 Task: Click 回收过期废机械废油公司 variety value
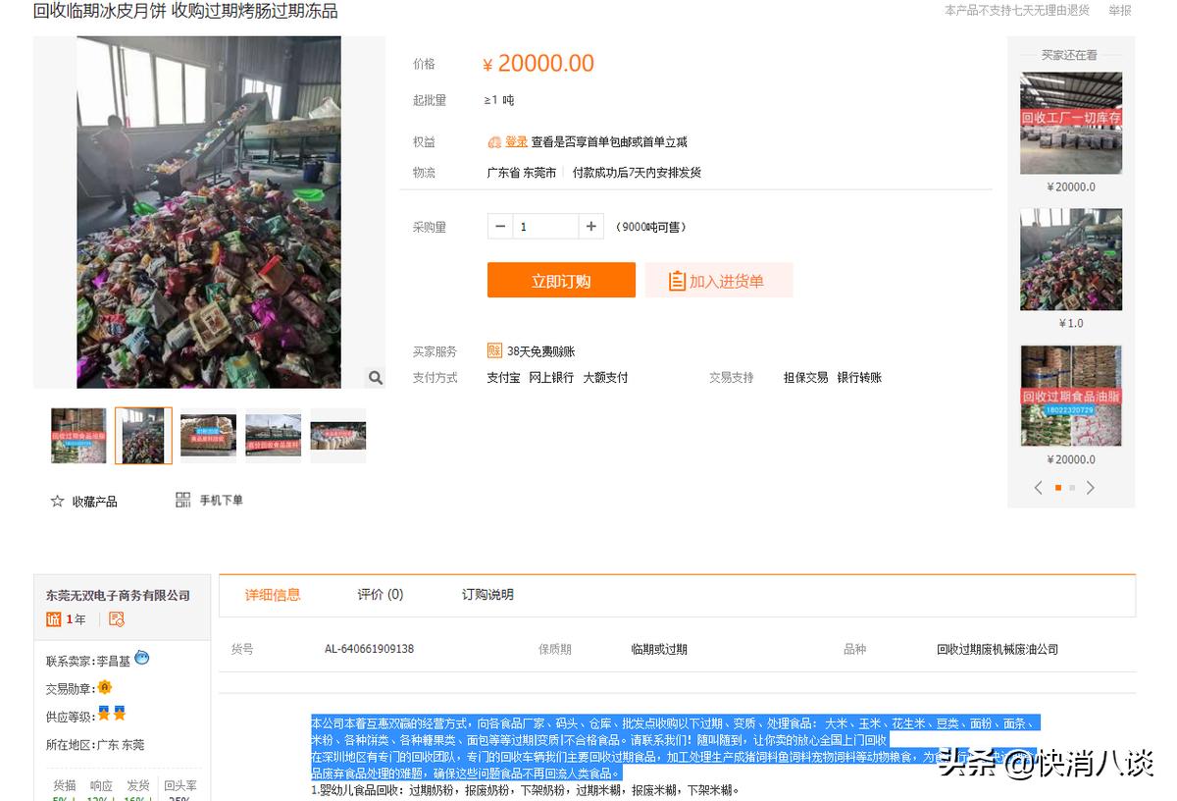tap(998, 649)
